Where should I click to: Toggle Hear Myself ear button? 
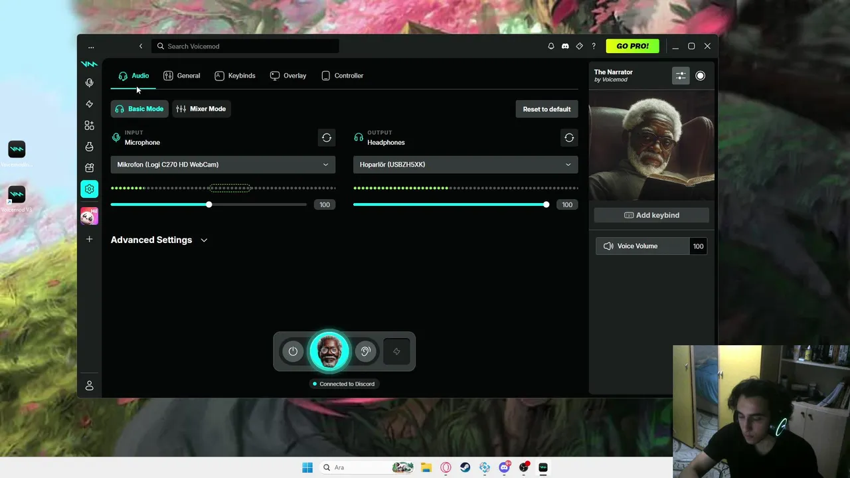pos(365,351)
